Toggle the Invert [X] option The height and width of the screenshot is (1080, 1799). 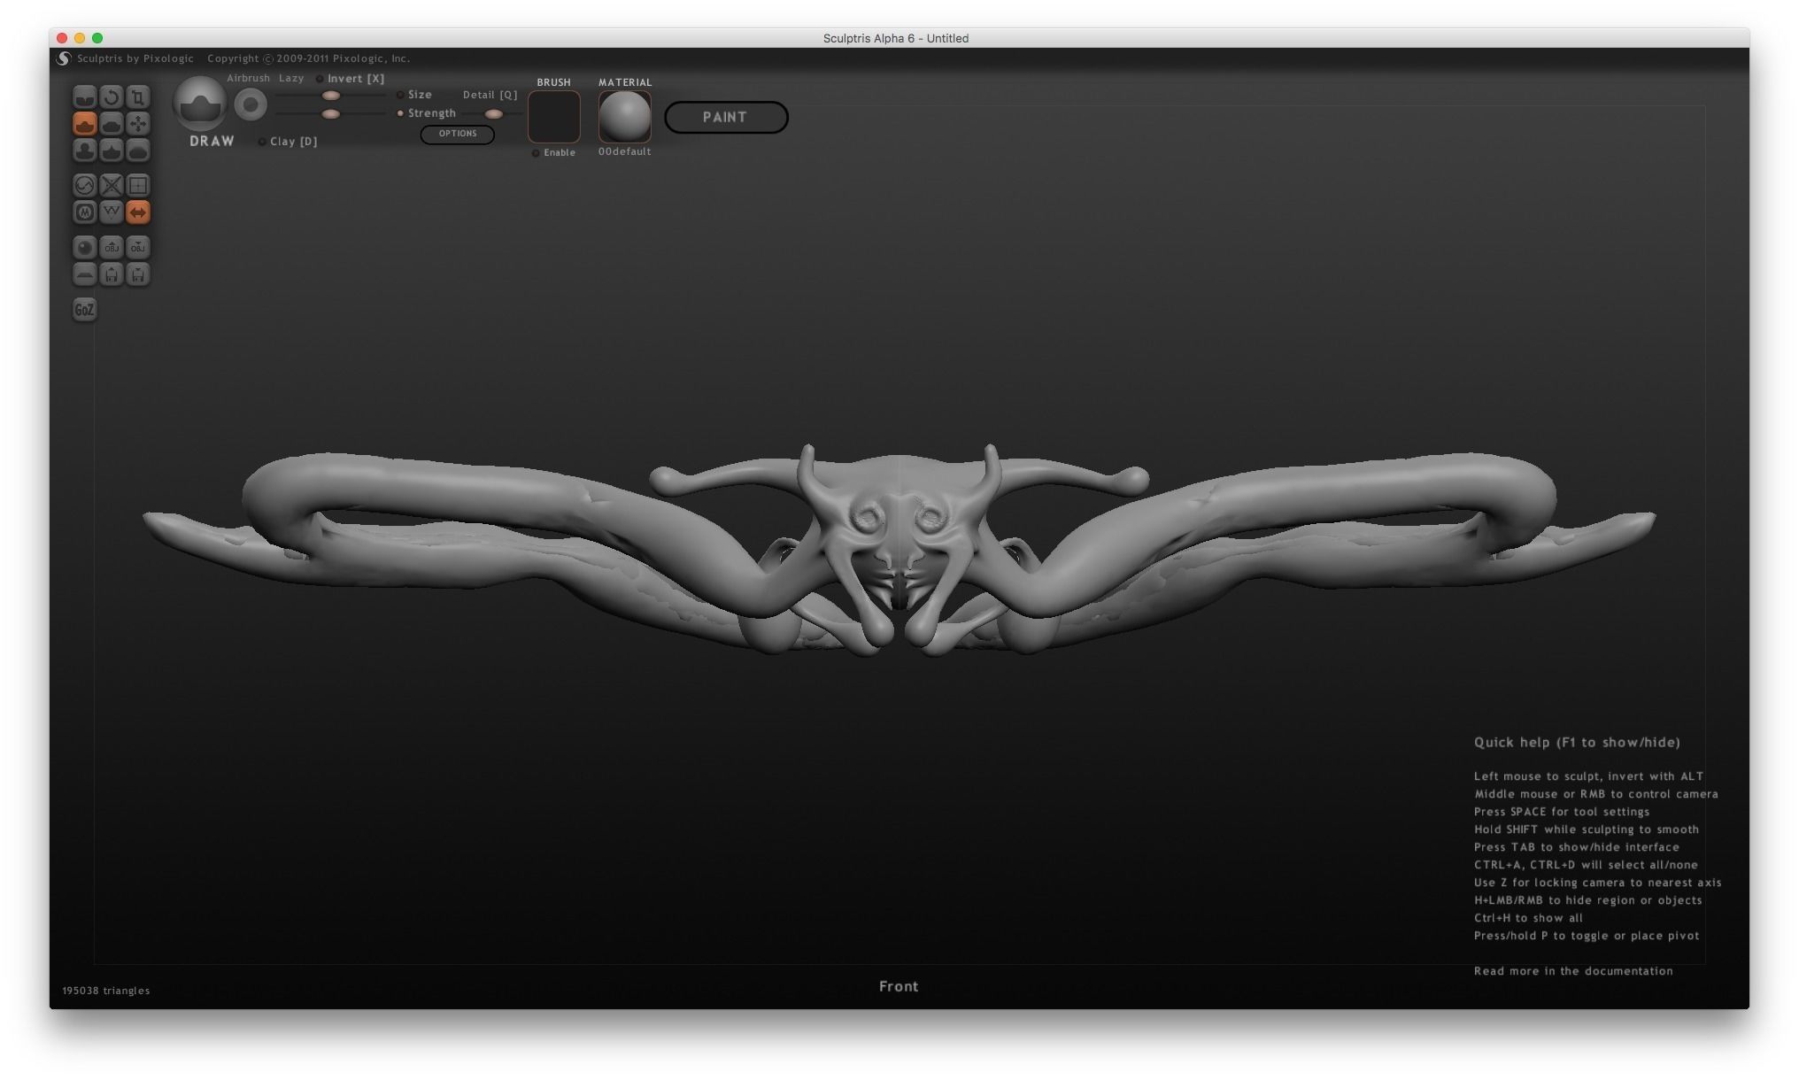(351, 79)
